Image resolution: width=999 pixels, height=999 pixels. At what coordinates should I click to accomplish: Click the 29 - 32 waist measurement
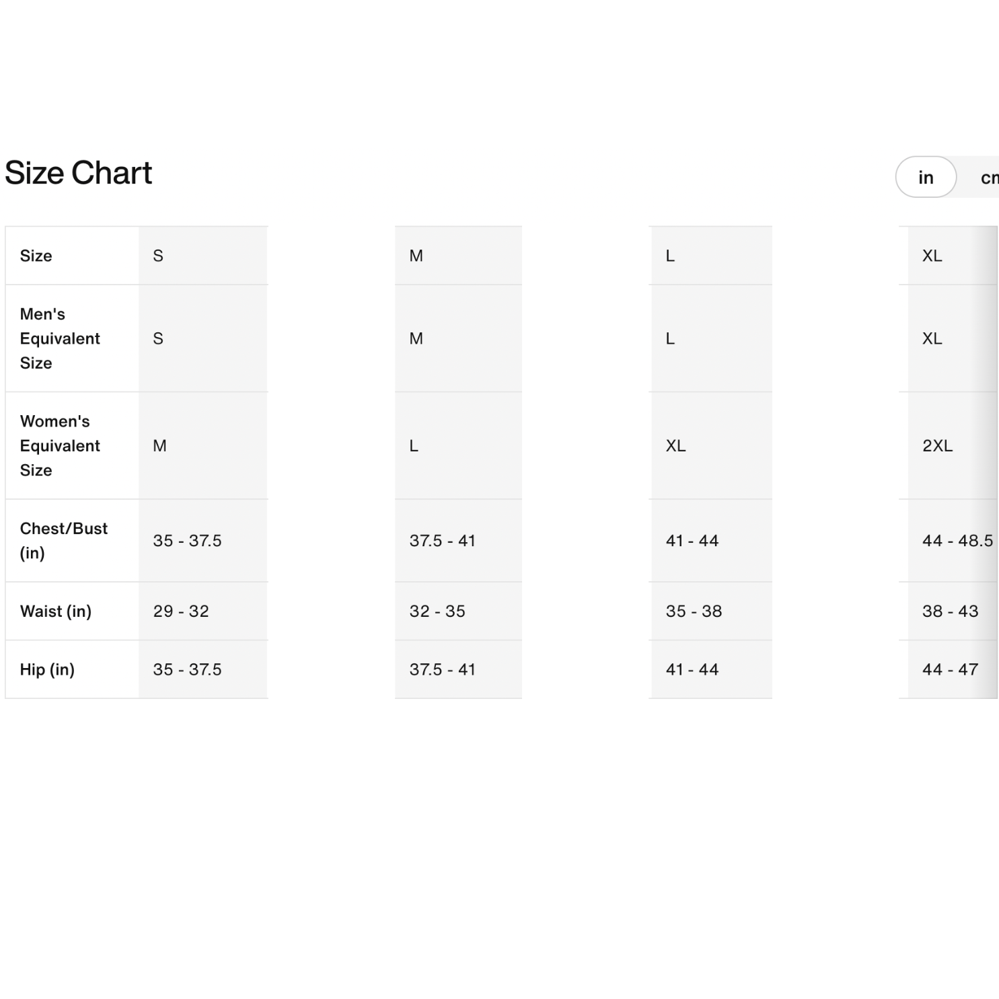[181, 611]
